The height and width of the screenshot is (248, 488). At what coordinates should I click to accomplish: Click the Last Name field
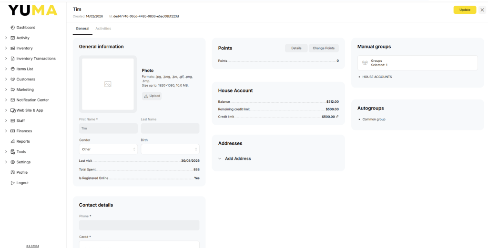[x=170, y=129]
